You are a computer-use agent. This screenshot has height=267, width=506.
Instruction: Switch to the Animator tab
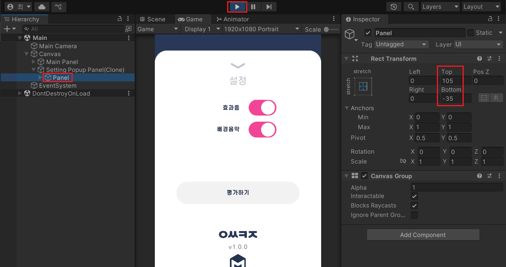point(233,19)
